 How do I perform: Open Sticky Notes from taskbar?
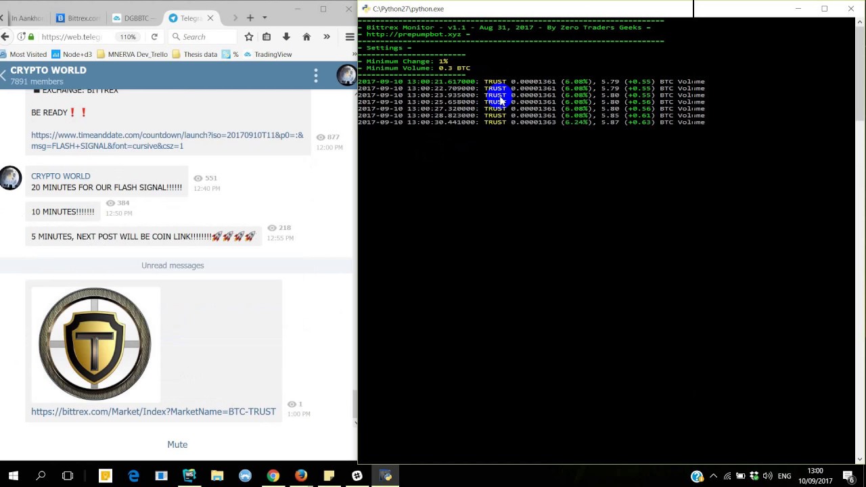(x=329, y=476)
